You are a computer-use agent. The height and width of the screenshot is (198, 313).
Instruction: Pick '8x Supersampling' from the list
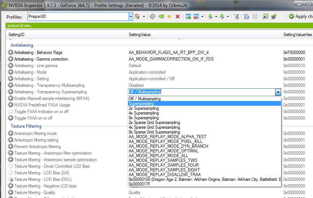coord(204,118)
